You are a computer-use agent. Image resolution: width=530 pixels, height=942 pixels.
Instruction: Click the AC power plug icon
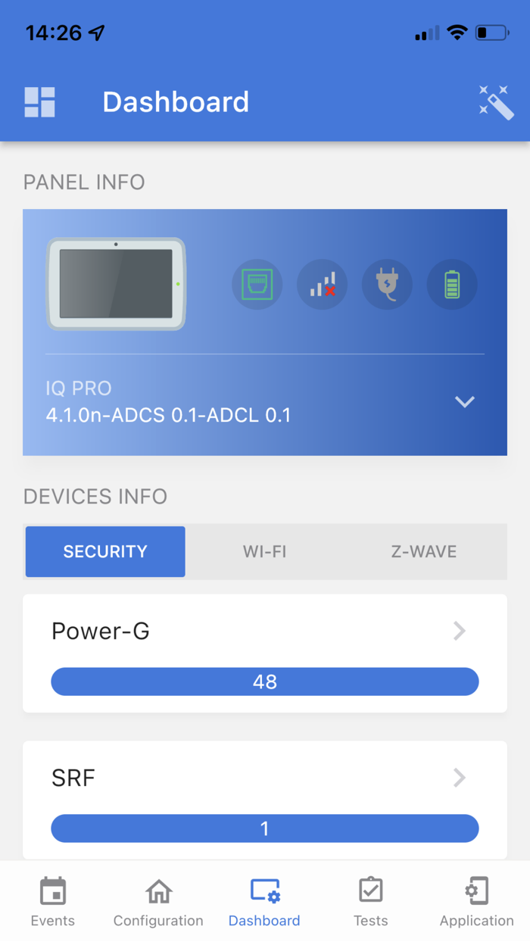(387, 284)
